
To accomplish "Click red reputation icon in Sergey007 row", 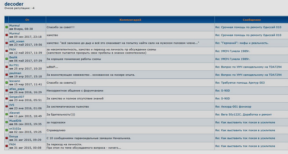I will coord(6,98).
